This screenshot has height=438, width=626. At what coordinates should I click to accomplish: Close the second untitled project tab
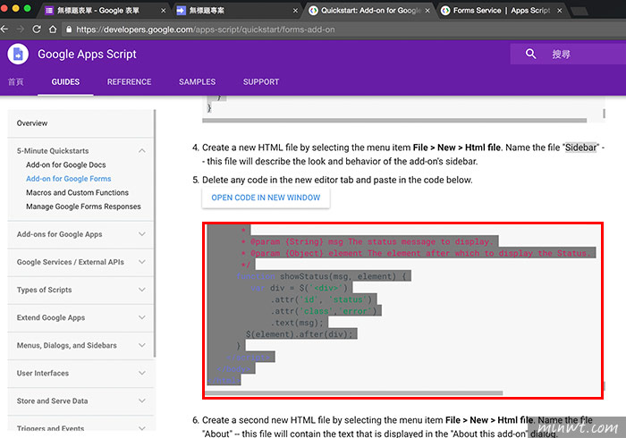[295, 11]
